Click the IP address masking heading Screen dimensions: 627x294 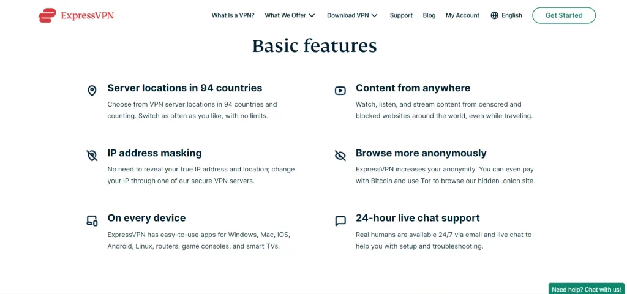(155, 153)
